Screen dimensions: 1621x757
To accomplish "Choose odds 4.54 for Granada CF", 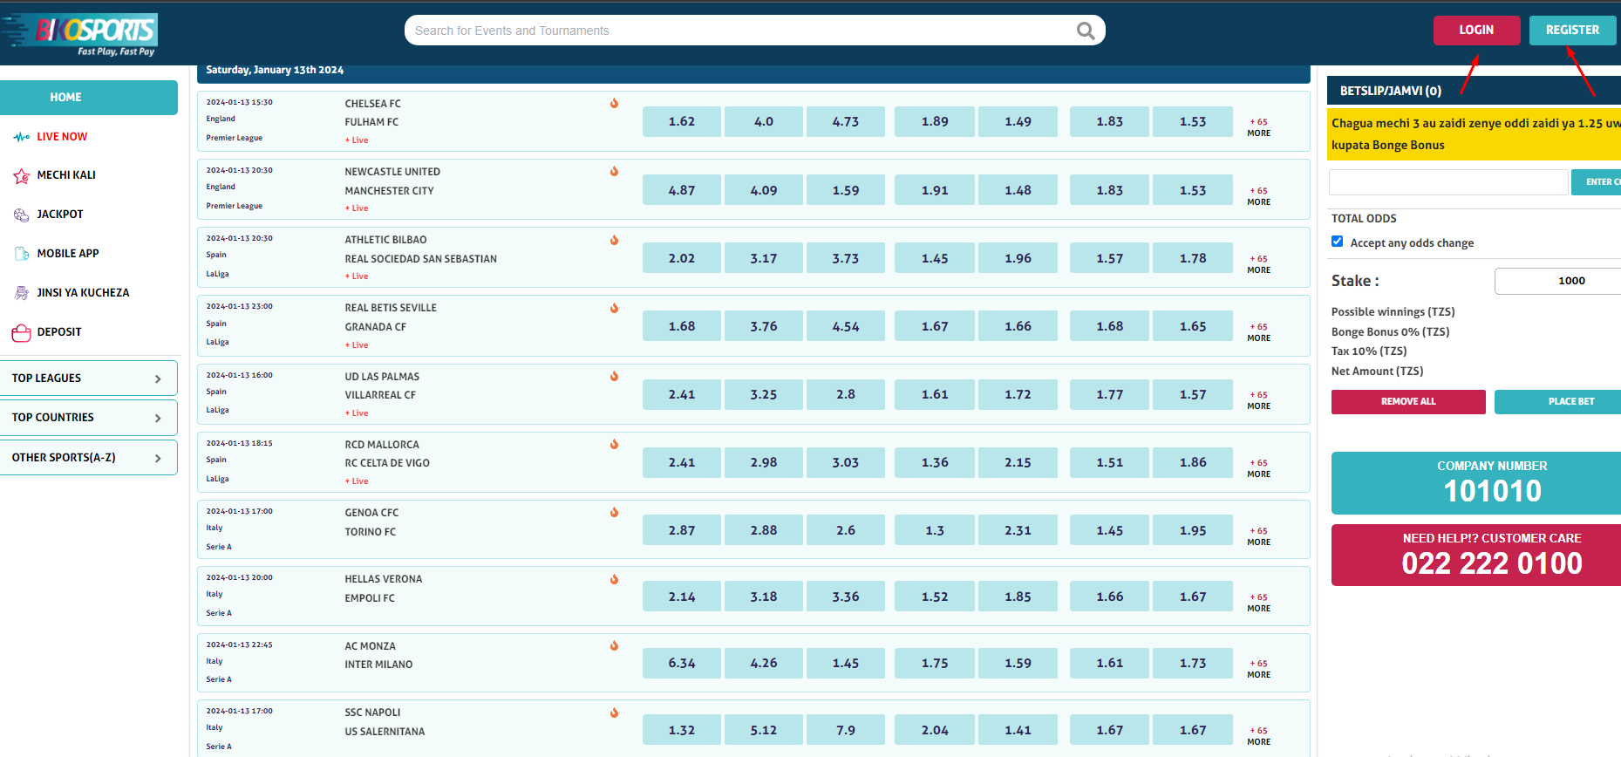I will pyautogui.click(x=846, y=326).
